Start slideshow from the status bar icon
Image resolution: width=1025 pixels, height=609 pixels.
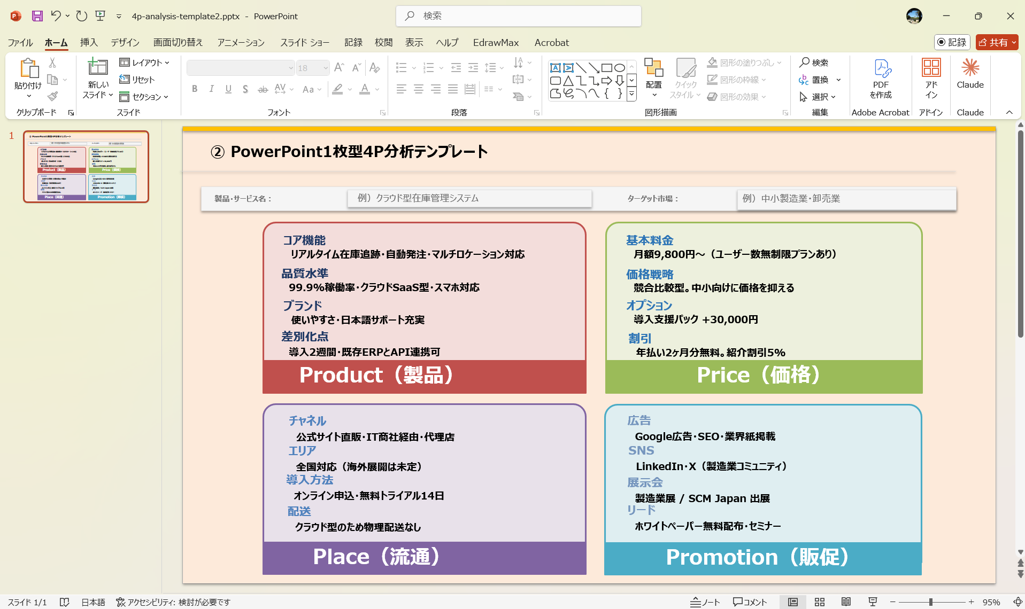(873, 602)
